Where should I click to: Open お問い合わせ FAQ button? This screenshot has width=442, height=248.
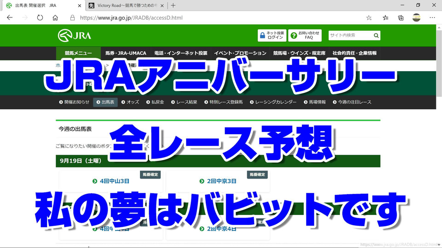coord(305,35)
